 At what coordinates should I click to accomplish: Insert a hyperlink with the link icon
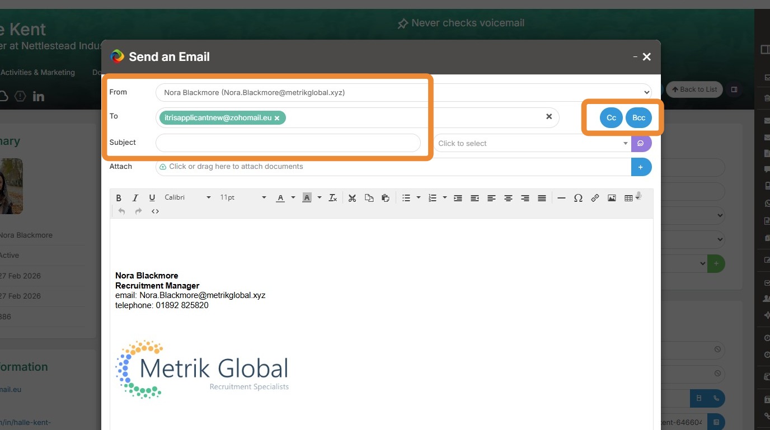[x=595, y=198]
